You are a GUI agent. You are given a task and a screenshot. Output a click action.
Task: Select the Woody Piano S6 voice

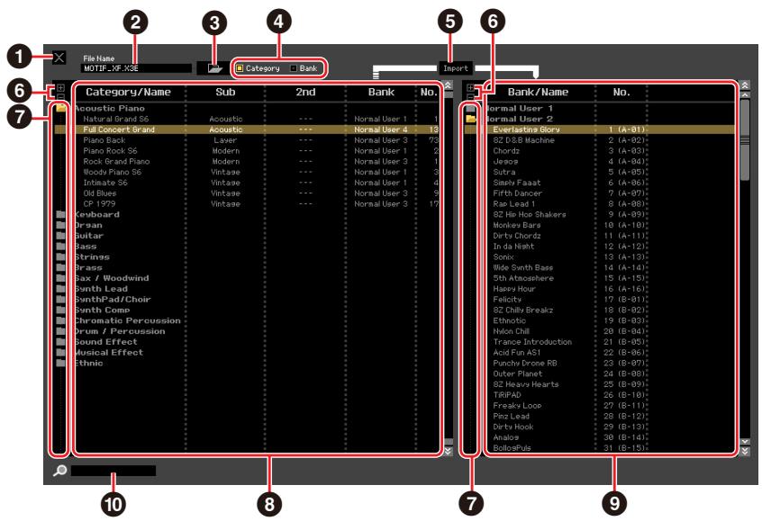point(113,172)
